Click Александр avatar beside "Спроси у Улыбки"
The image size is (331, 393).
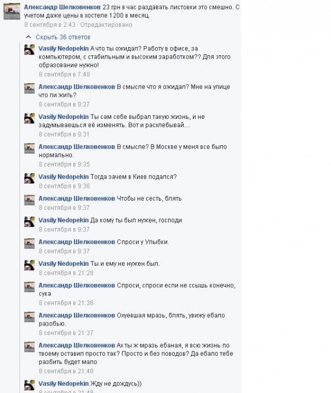pos(29,243)
